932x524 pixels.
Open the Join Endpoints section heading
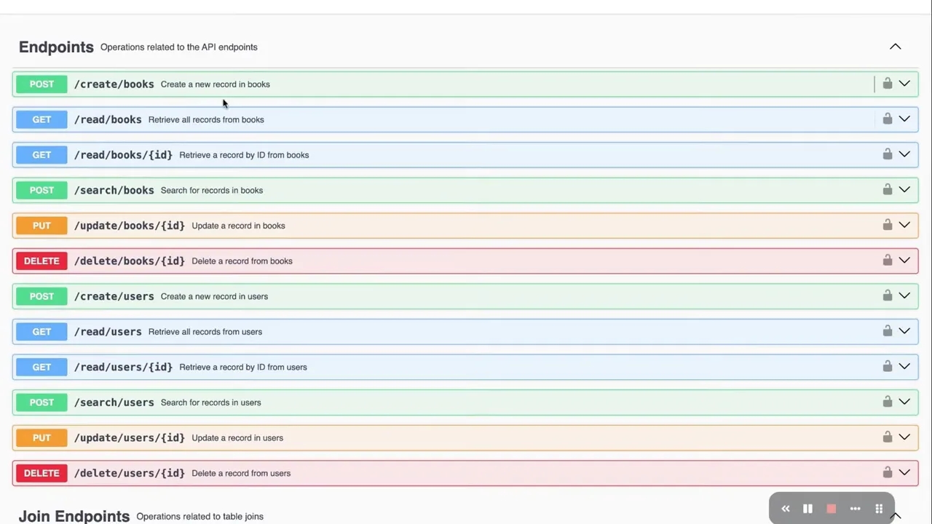(74, 516)
